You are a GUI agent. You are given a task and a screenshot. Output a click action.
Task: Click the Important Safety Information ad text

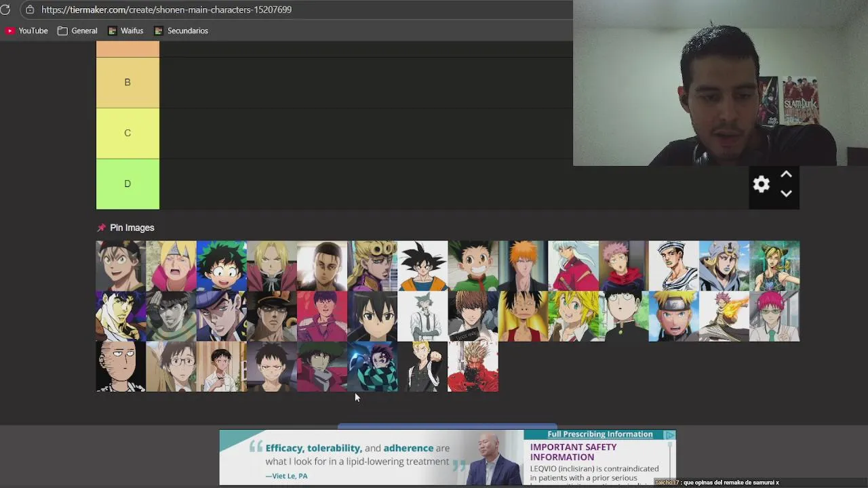pyautogui.click(x=574, y=452)
